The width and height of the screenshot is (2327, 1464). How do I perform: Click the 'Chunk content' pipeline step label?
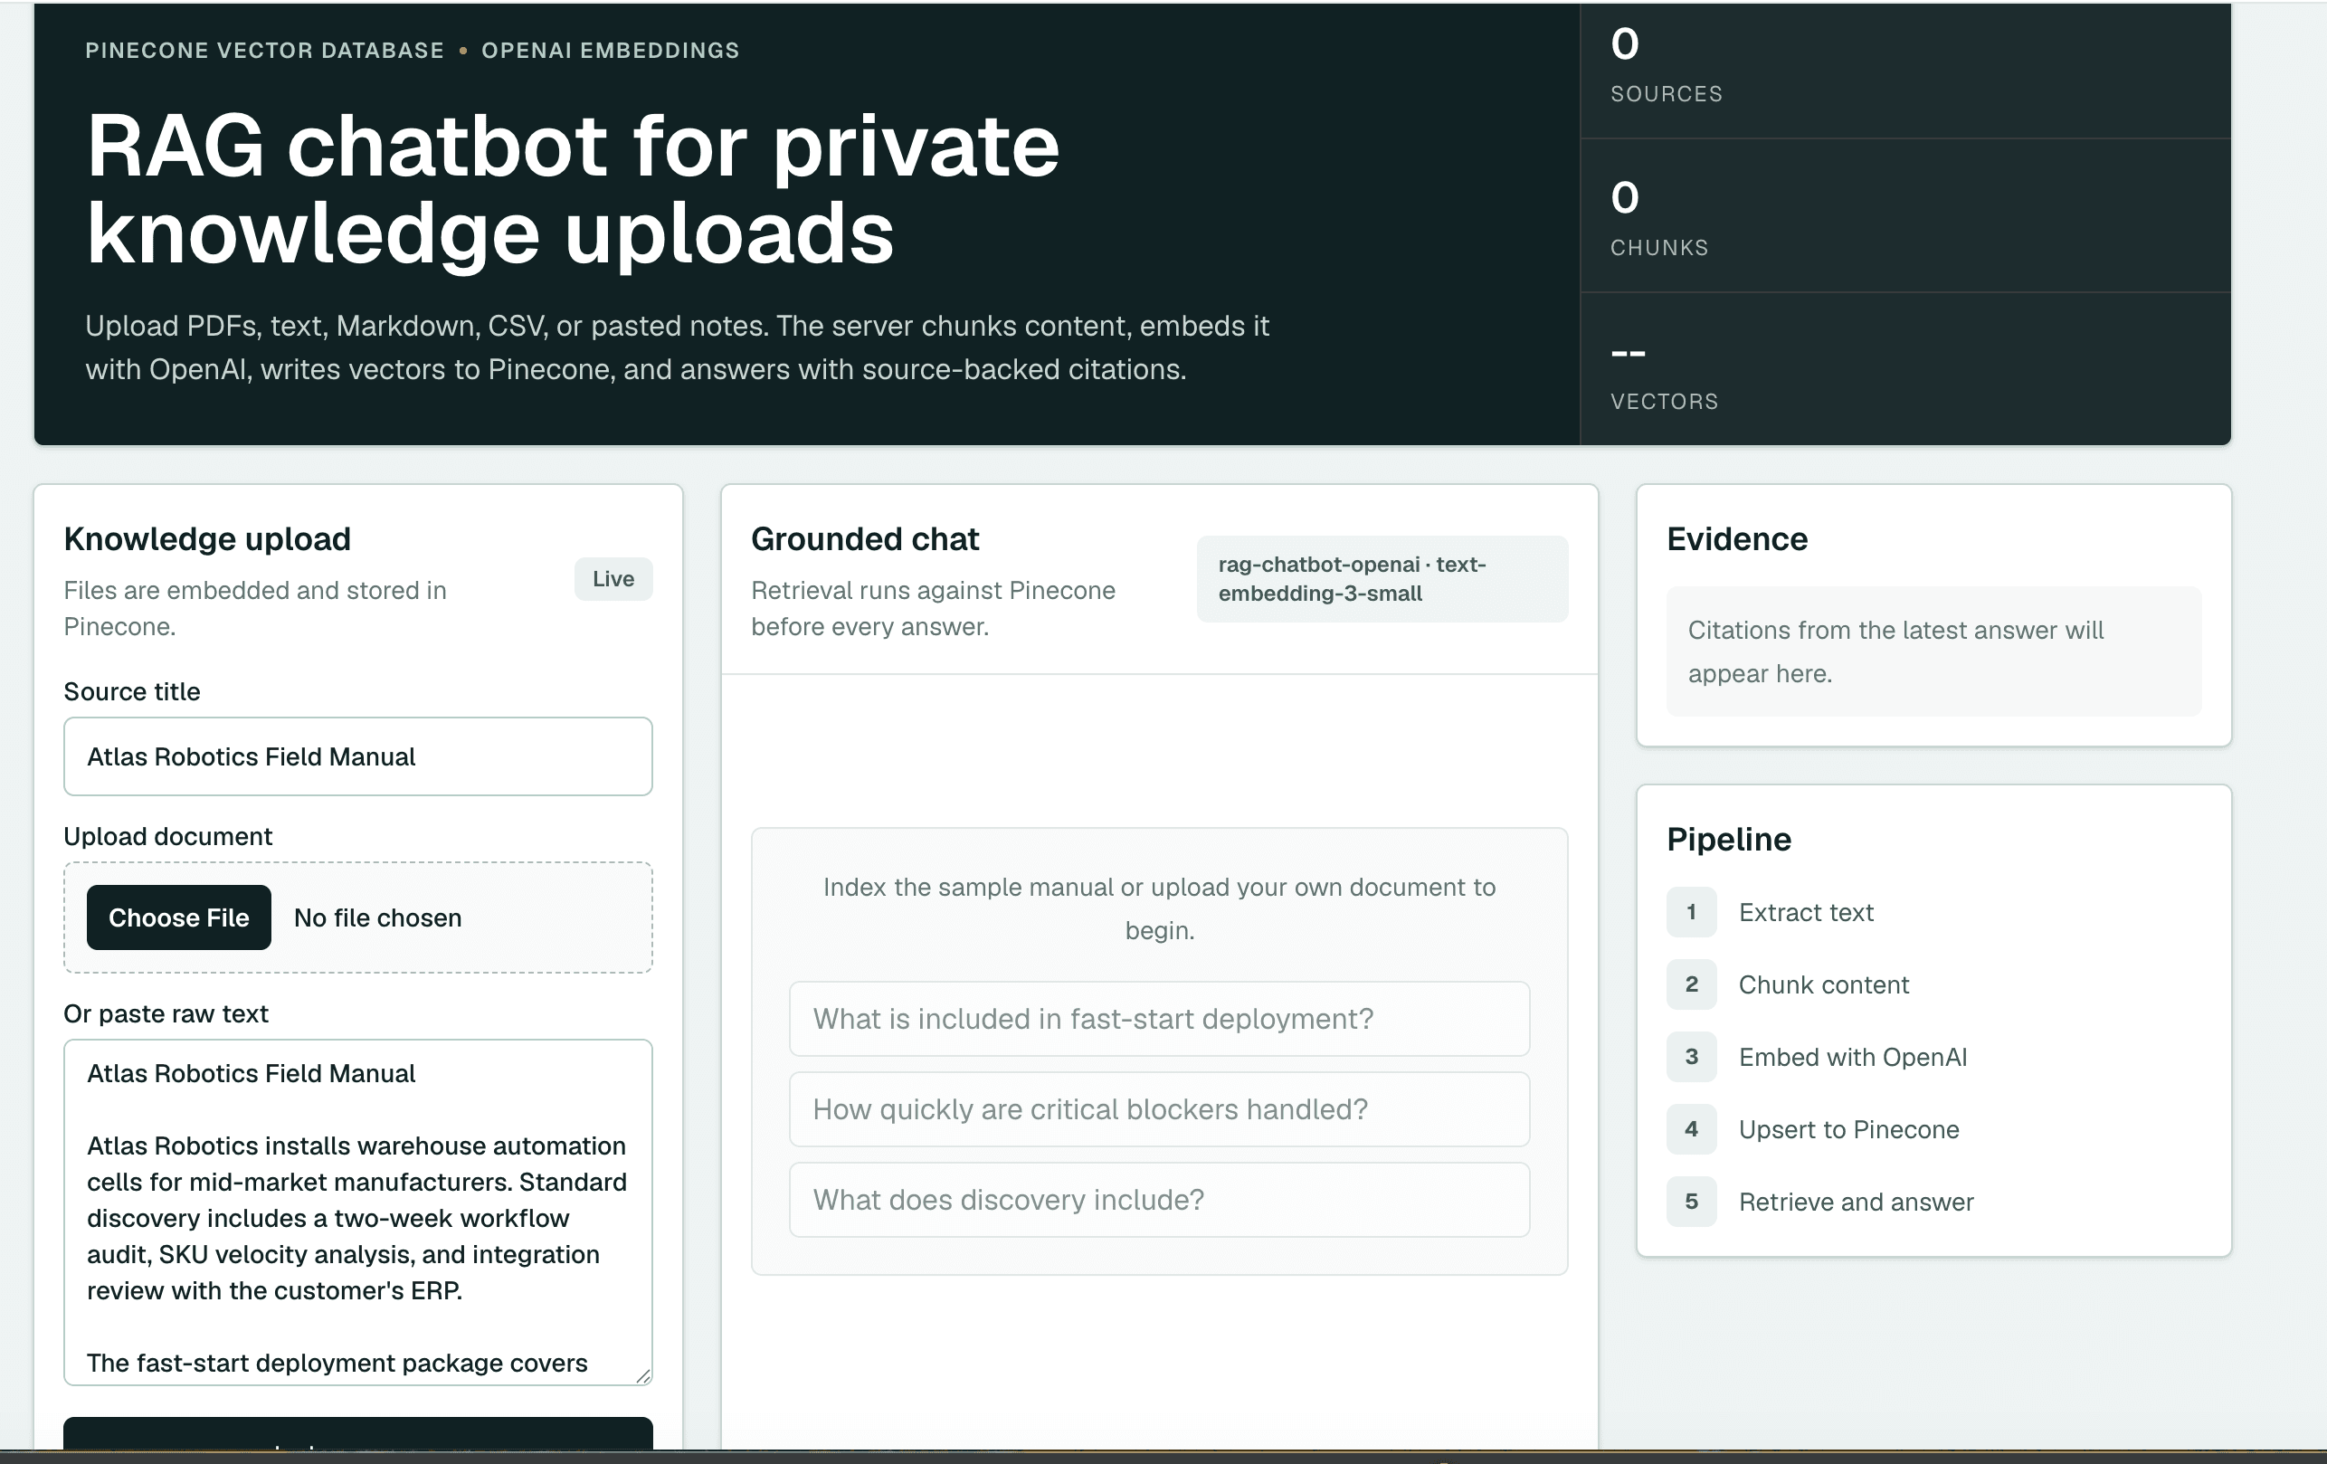pyautogui.click(x=1824, y=984)
